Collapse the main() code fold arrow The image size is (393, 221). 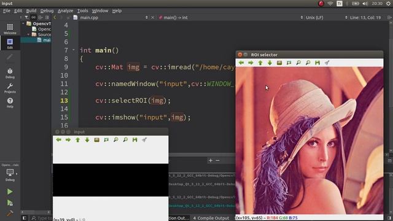(x=74, y=50)
